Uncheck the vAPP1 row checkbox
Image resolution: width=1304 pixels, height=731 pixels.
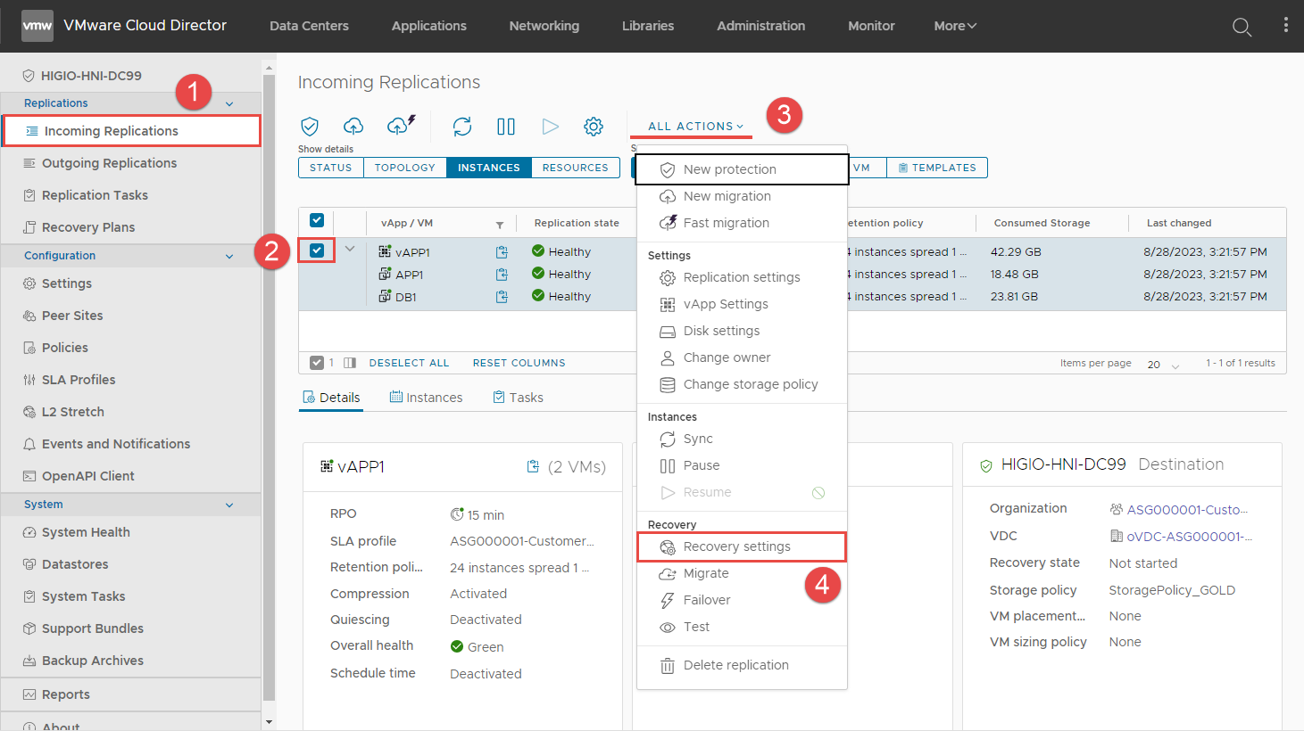pyautogui.click(x=317, y=251)
